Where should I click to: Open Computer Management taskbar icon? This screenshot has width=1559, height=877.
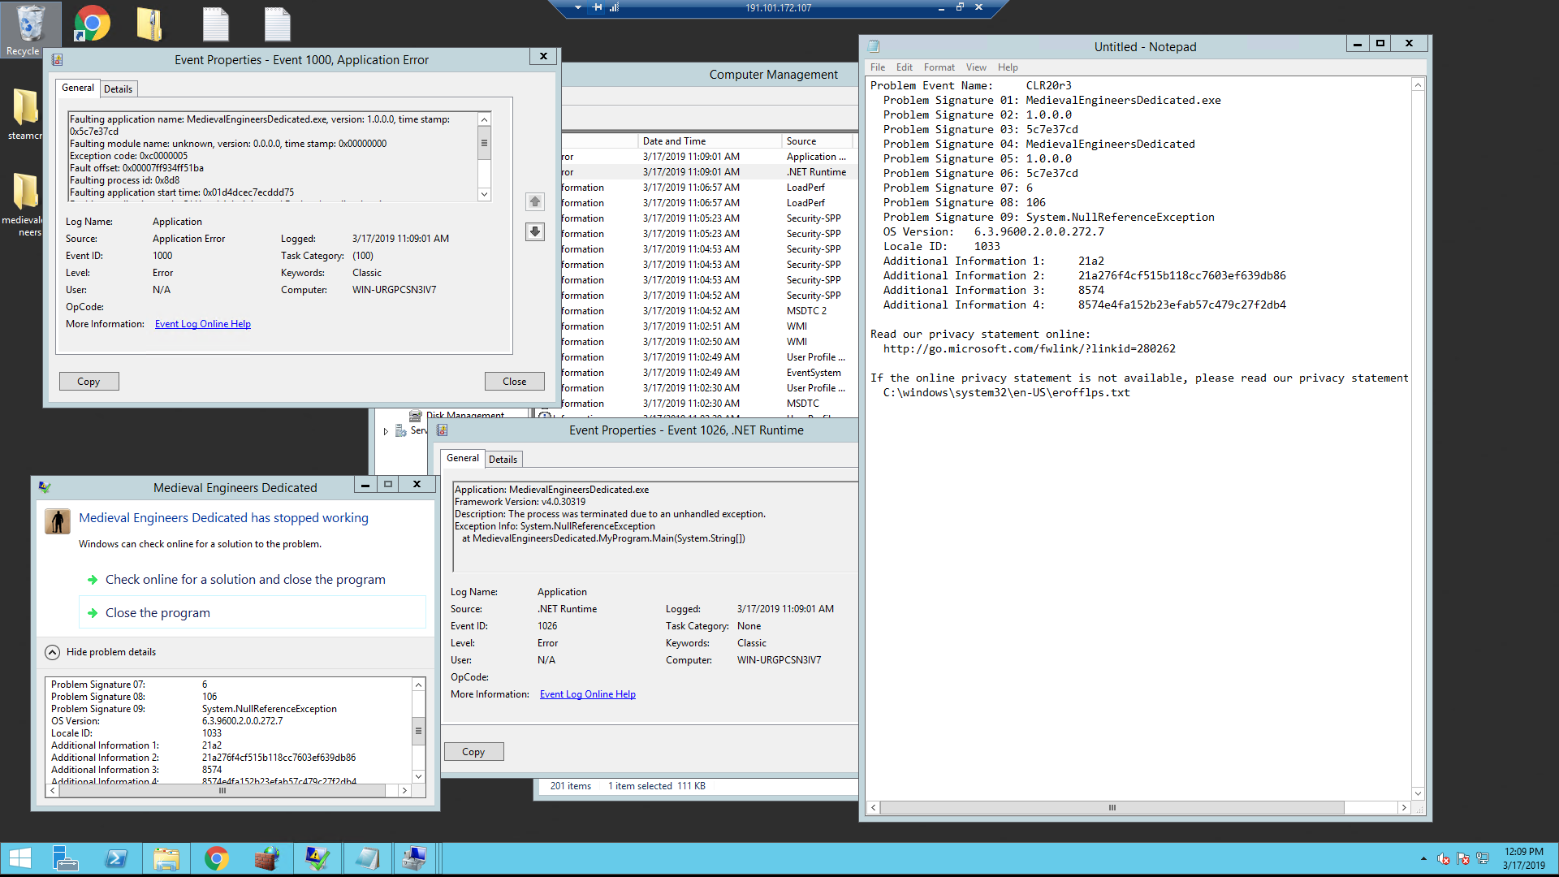pos(415,858)
